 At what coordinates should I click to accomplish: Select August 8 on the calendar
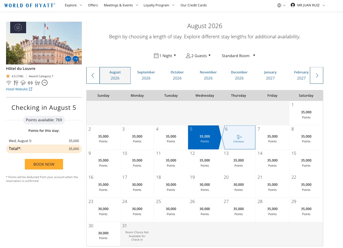point(306,138)
